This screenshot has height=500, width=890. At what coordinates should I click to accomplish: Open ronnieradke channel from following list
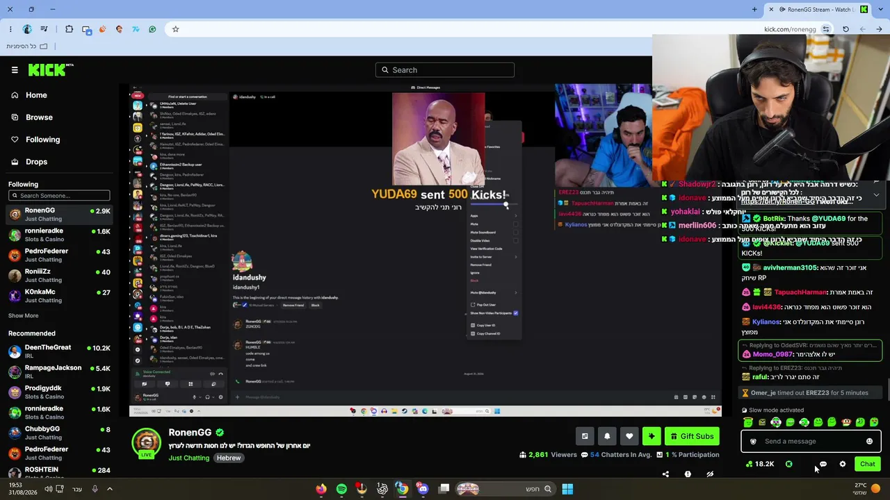[59, 235]
